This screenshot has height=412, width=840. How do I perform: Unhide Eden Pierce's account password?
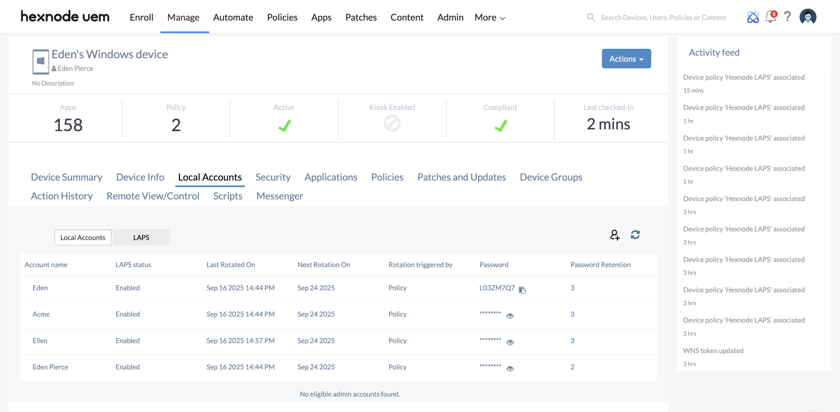pyautogui.click(x=510, y=369)
